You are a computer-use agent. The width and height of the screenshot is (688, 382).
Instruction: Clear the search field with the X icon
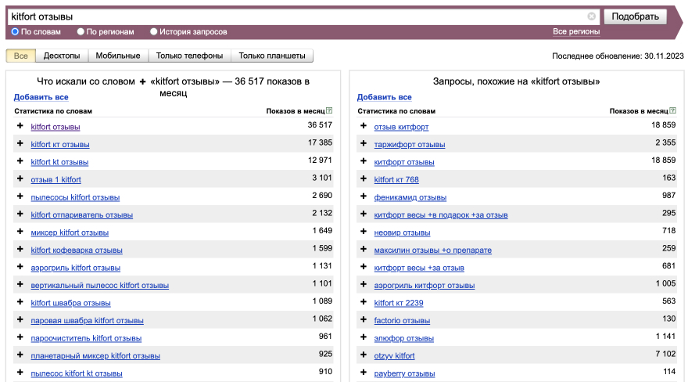(x=592, y=16)
